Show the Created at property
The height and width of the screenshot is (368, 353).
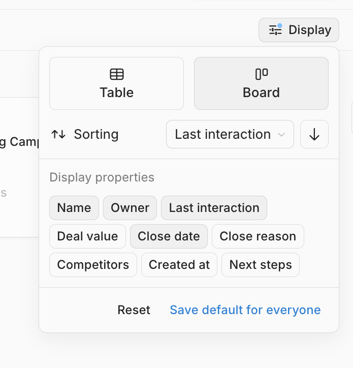179,265
